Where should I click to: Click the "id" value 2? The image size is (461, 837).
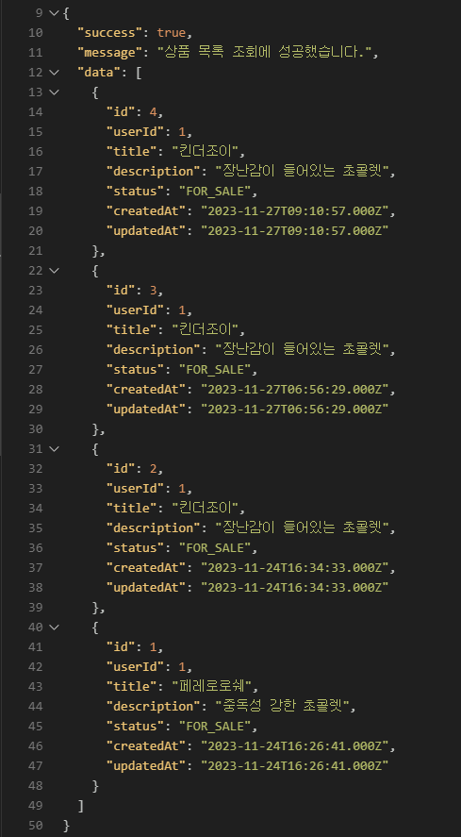[x=153, y=469]
